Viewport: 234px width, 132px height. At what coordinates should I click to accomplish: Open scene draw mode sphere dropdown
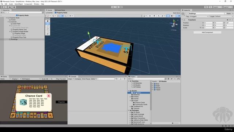click(145, 16)
